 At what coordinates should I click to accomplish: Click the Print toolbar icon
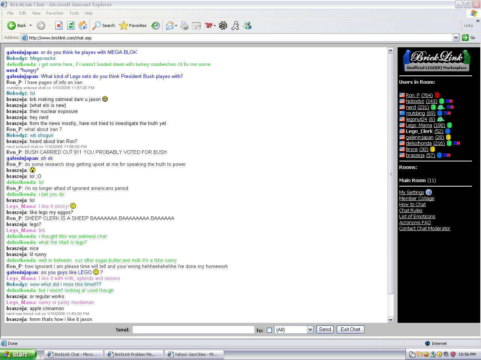184,26
